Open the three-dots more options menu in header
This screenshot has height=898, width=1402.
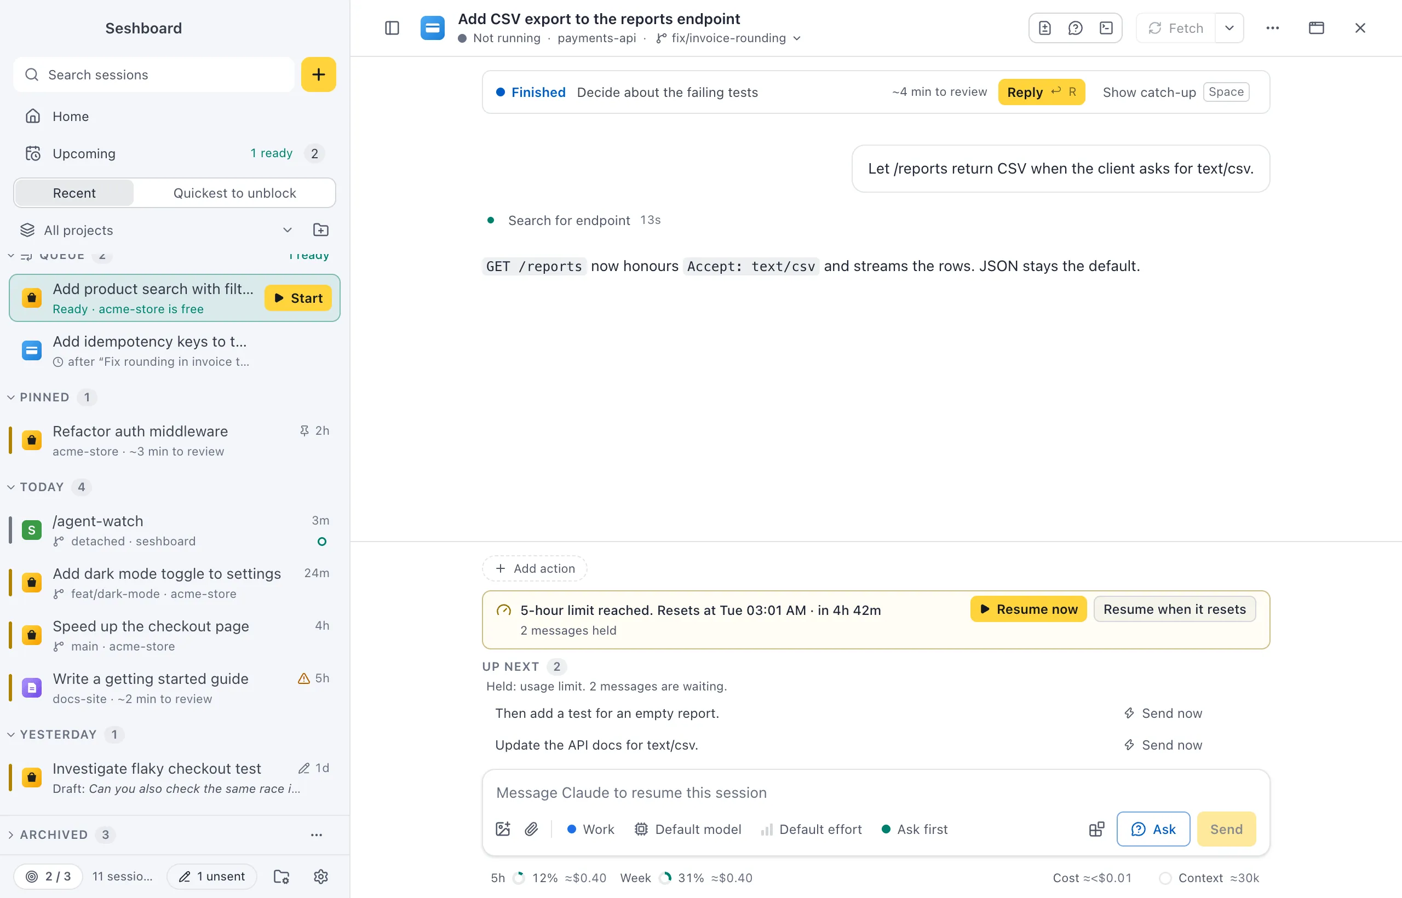(1273, 28)
